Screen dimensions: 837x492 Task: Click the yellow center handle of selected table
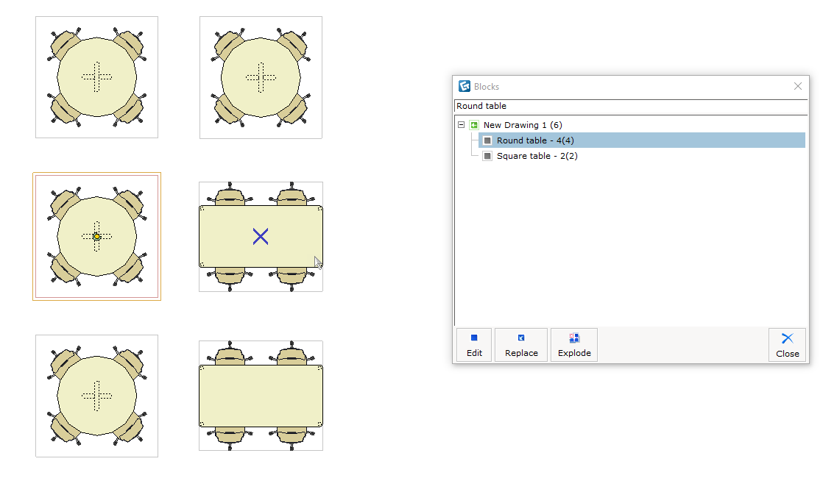(96, 237)
